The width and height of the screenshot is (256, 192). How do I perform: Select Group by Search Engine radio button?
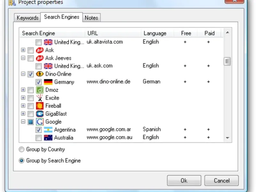(21, 161)
